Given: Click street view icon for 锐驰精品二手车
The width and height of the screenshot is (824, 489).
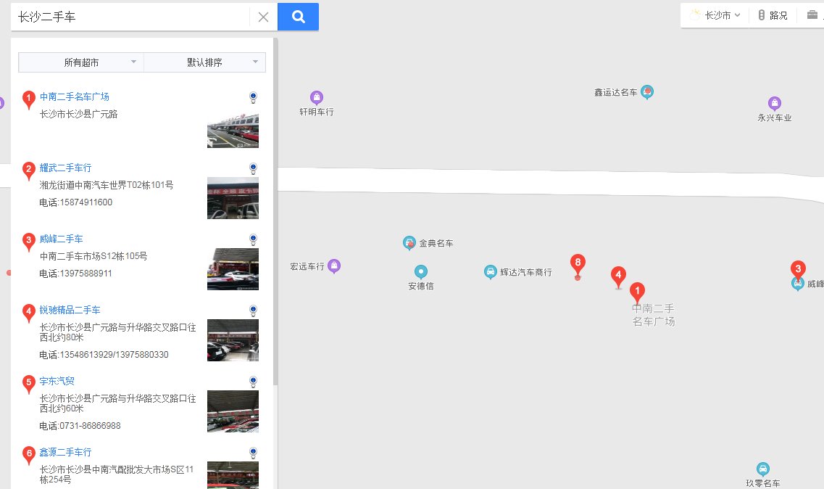Looking at the screenshot, I should (254, 311).
